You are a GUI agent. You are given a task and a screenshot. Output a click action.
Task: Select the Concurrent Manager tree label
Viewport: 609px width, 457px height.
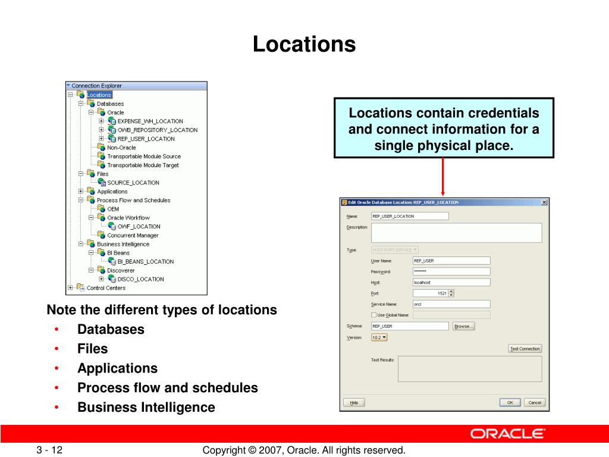click(133, 235)
